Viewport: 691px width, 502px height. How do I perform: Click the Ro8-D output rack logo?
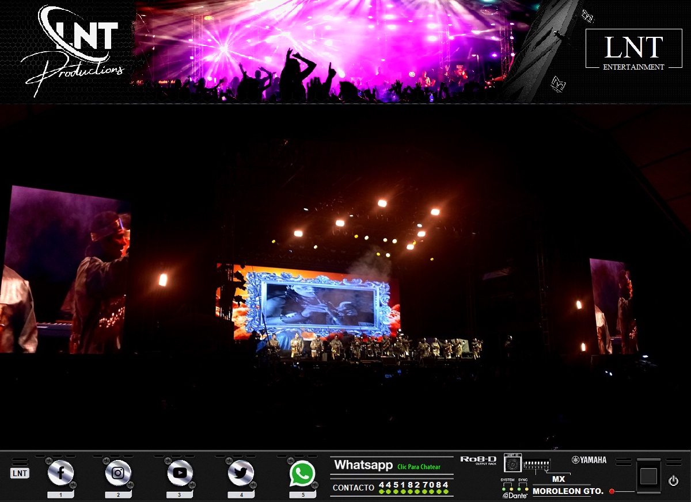[x=478, y=460]
